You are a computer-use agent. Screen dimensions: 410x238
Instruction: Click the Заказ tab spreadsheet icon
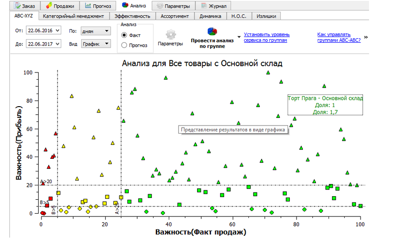(x=17, y=5)
